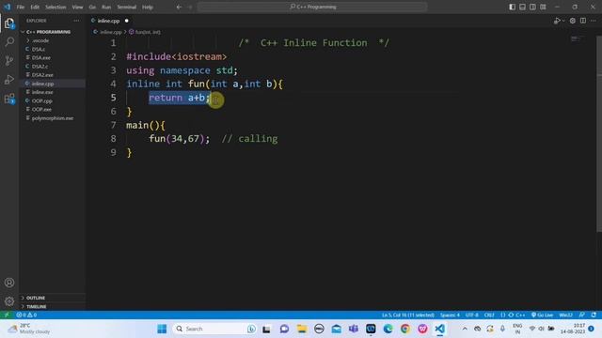Open the Selection menu
602x338 pixels.
tap(55, 7)
